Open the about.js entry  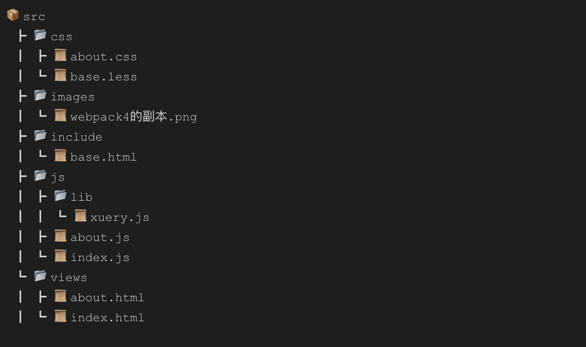click(x=100, y=238)
